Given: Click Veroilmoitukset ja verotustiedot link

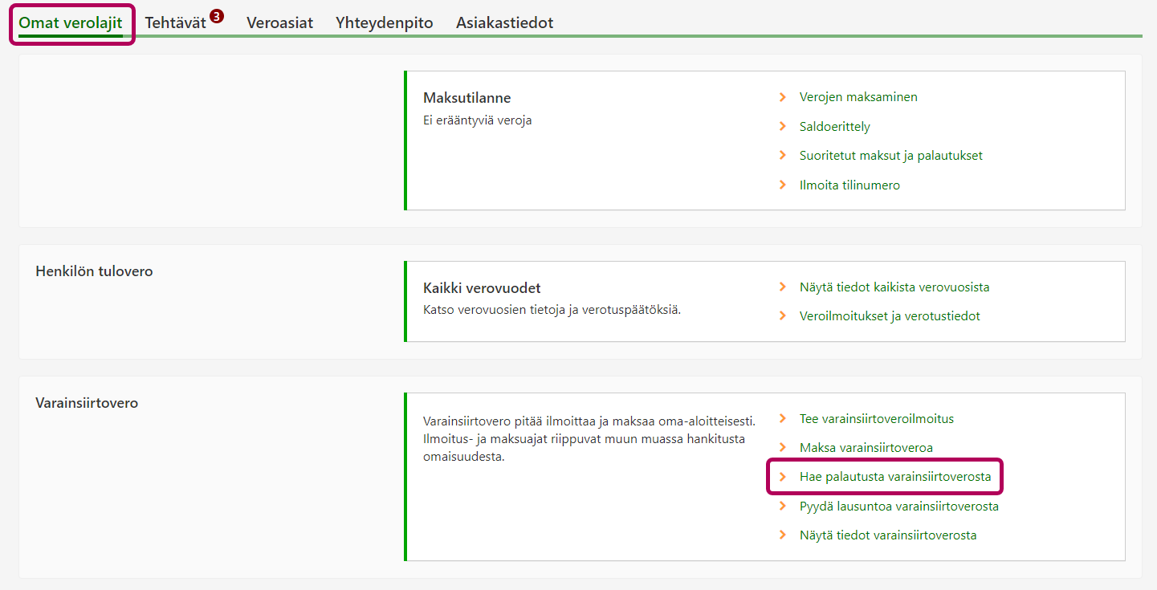Looking at the screenshot, I should 890,316.
